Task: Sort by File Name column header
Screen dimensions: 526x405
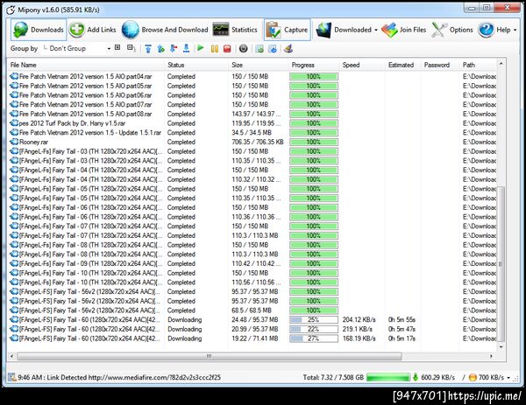Action: tap(87, 65)
